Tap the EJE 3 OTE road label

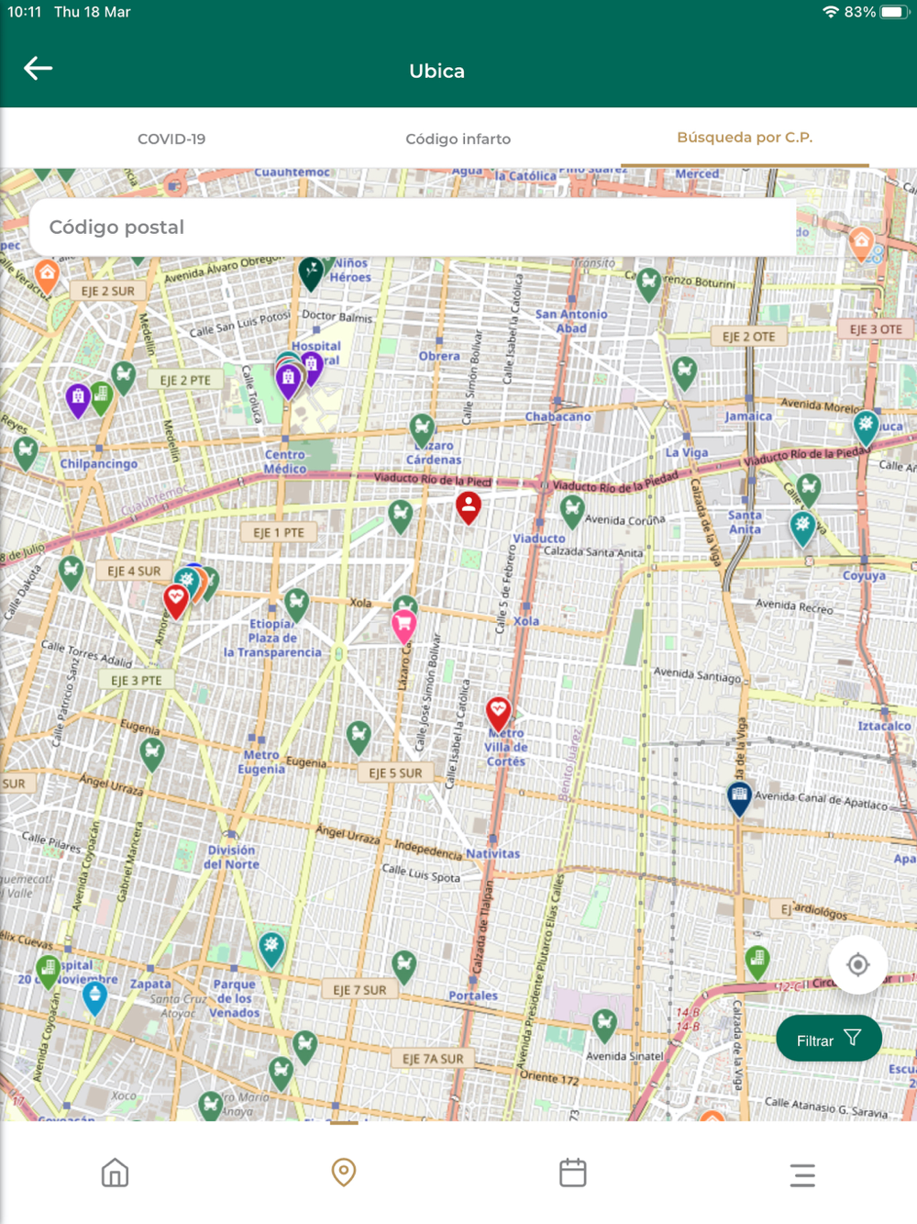coord(876,329)
